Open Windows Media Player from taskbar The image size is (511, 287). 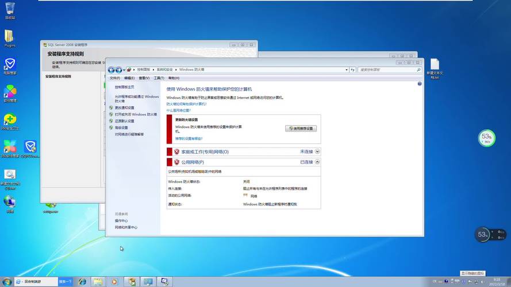(x=114, y=281)
